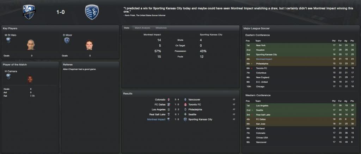Screen dimensions: 361x154
Task: Open the Milestones tab
Action: click(x=161, y=28)
